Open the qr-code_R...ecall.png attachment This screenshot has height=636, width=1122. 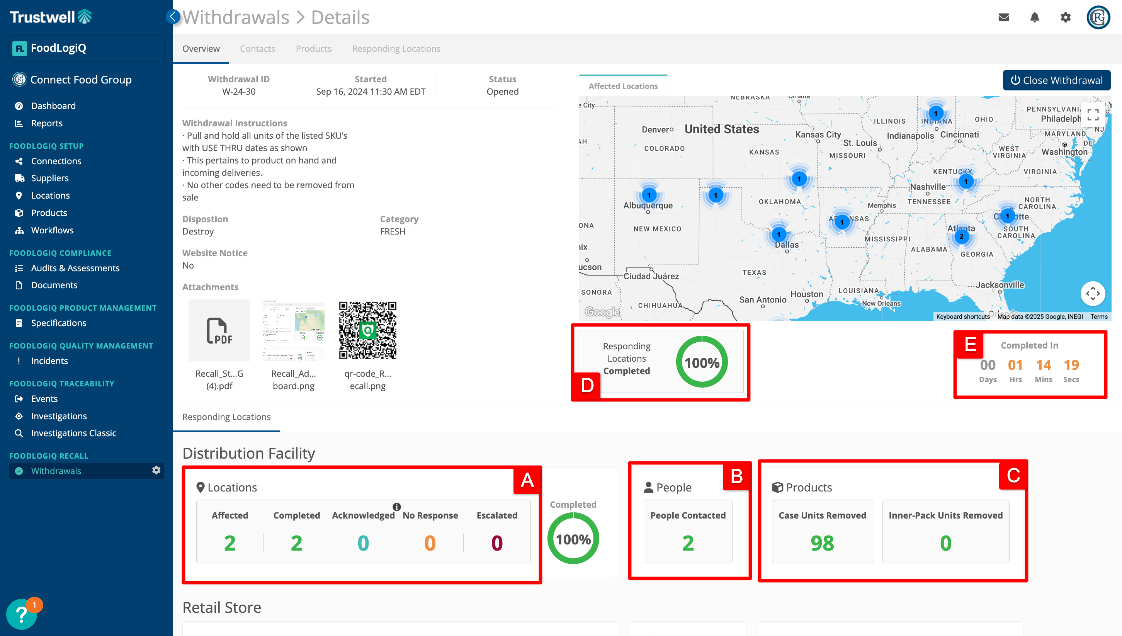[x=368, y=330]
